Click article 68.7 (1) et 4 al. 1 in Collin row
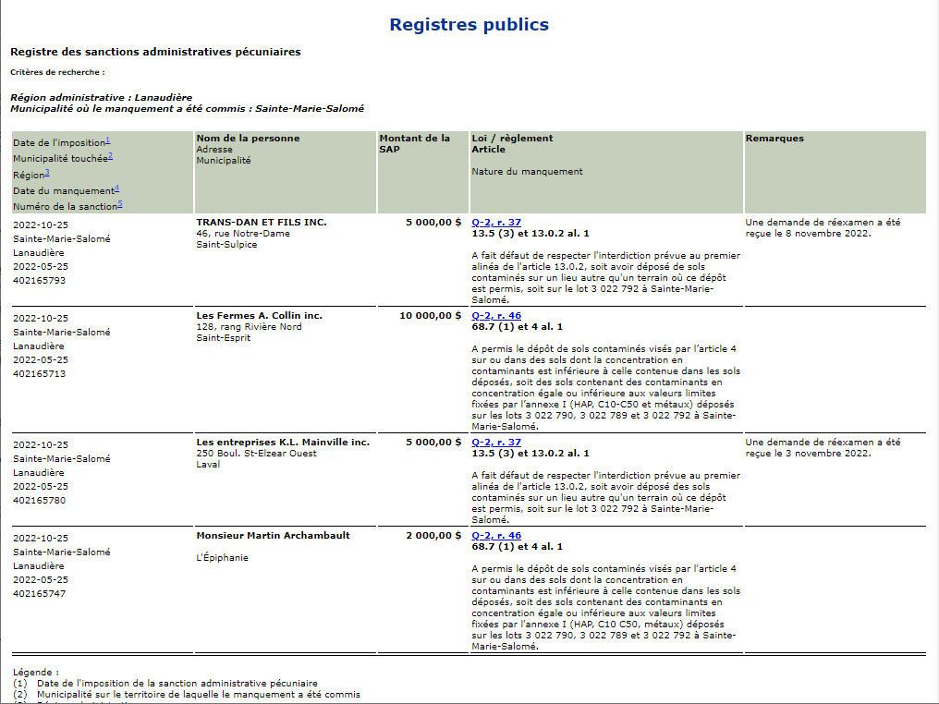Image resolution: width=939 pixels, height=704 pixels. point(517,327)
